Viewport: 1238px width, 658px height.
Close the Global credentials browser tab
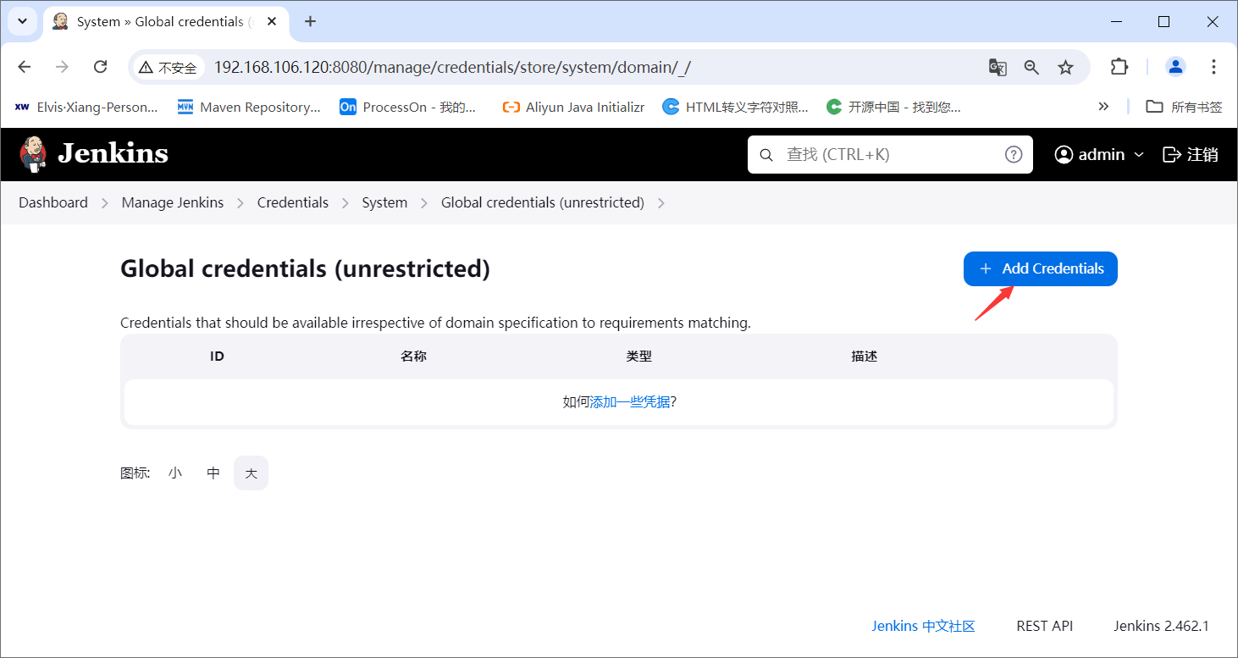pos(271,21)
